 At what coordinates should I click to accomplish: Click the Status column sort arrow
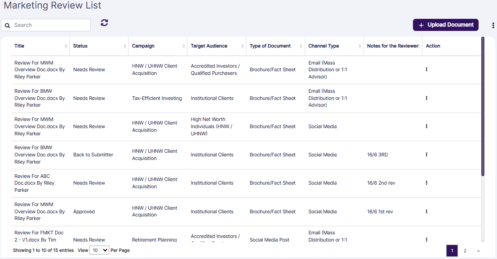point(124,46)
